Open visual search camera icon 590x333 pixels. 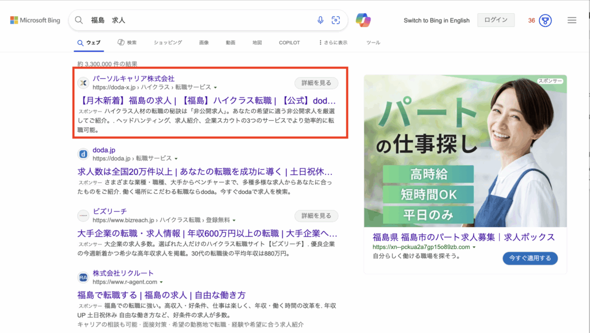click(336, 20)
